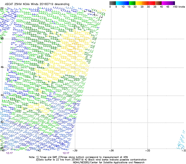Click the 46 latitude axis label
The height and width of the screenshot is (164, 186).
click(2, 67)
